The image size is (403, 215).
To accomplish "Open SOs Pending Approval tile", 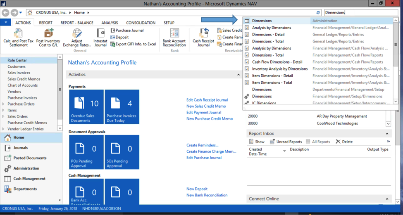I will click(x=122, y=152).
